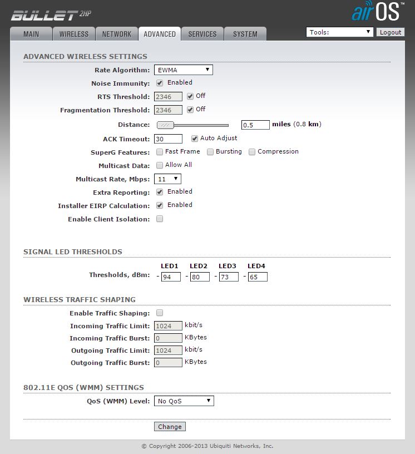
Task: Expand the Rate Algorithm dropdown
Action: (184, 70)
